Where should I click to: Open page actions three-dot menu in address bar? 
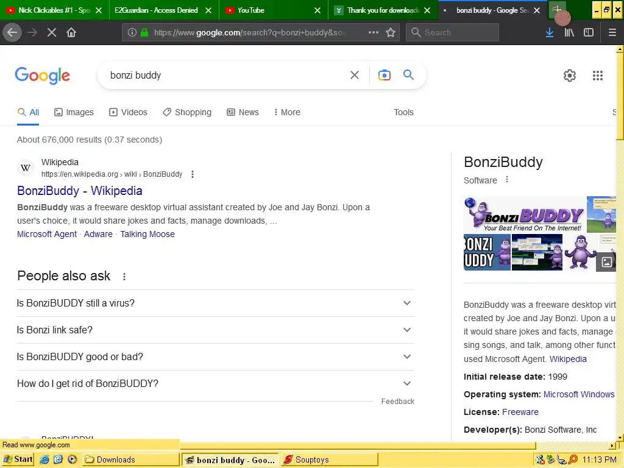(x=374, y=32)
